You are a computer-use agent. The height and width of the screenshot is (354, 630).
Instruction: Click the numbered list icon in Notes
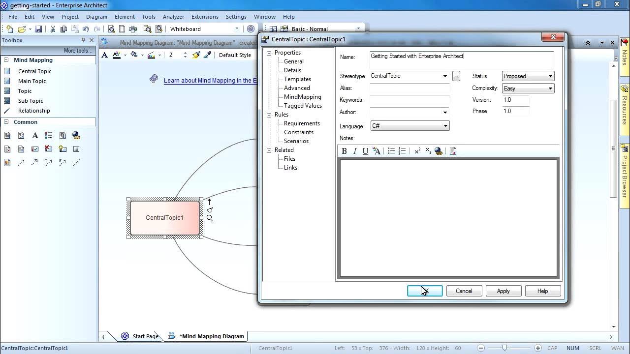[x=402, y=151]
